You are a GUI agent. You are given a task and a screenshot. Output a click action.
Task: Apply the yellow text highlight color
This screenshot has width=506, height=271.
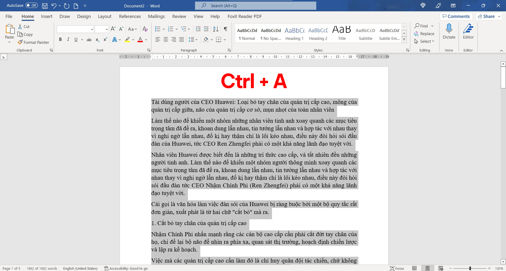(127, 40)
